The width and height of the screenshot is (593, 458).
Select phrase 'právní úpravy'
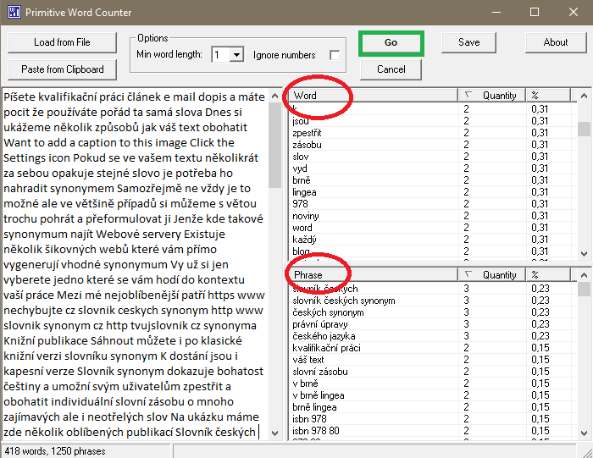[431, 324]
